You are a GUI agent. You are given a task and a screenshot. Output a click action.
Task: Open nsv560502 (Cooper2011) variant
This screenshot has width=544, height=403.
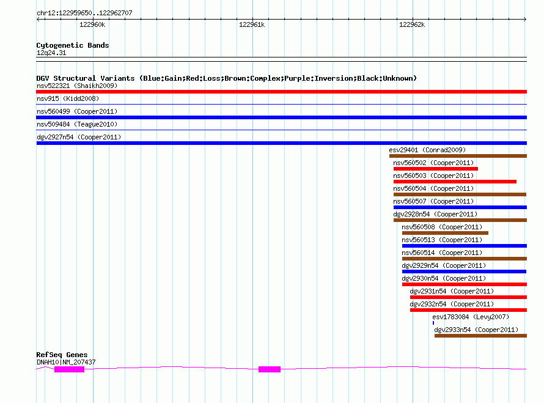coord(434,163)
